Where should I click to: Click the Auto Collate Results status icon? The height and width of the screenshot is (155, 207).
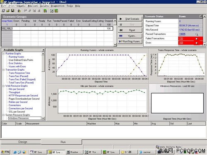(157, 147)
